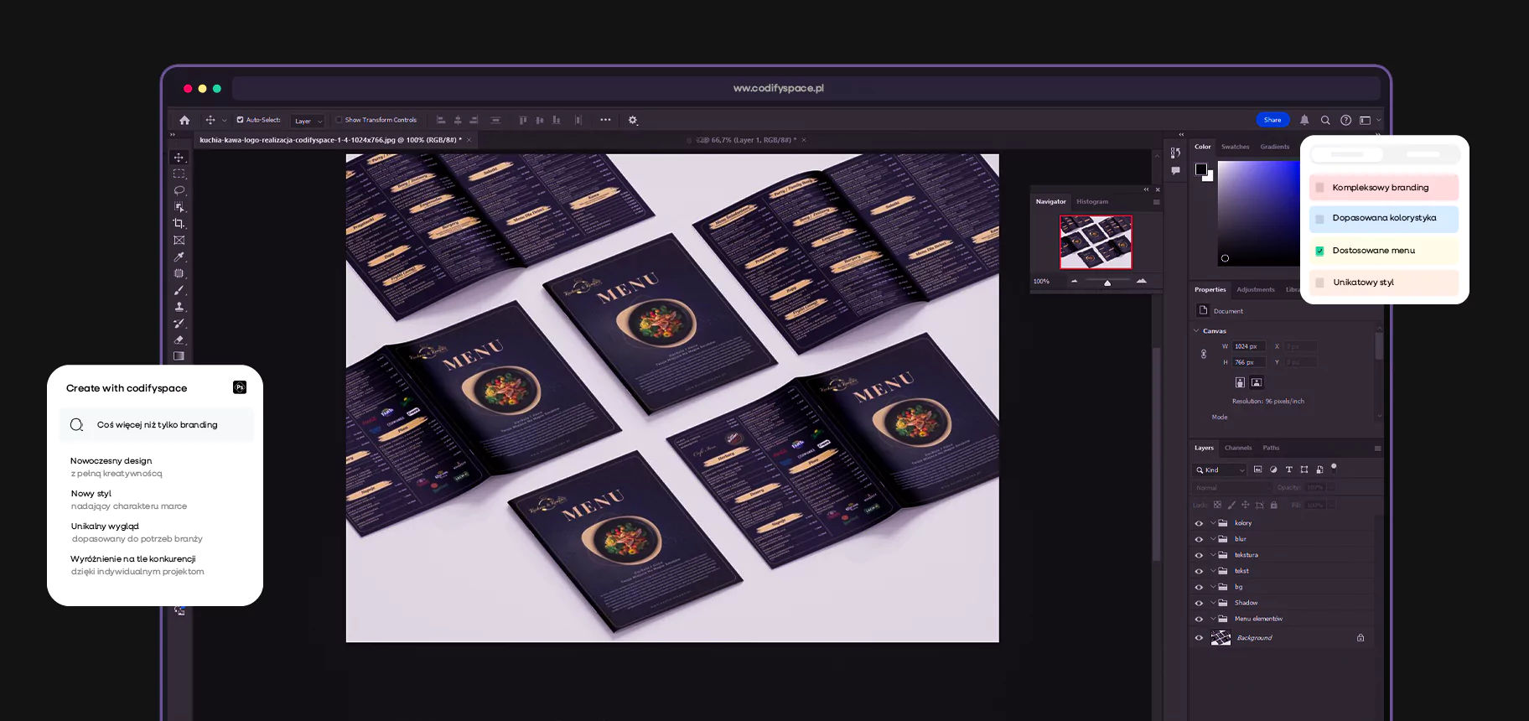Open the Kind filter dropdown in Layers
This screenshot has width=1529, height=721.
(1221, 470)
